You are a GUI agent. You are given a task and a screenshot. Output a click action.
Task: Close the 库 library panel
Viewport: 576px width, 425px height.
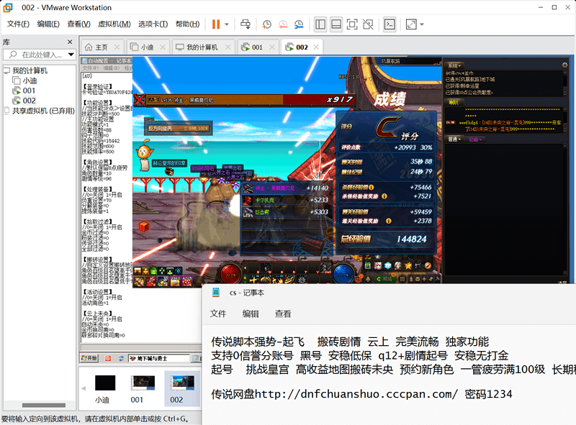pos(70,42)
